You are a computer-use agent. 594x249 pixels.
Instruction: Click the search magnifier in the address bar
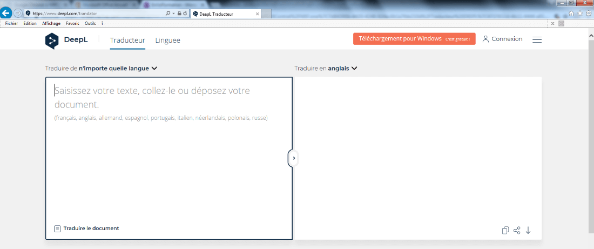pyautogui.click(x=168, y=14)
